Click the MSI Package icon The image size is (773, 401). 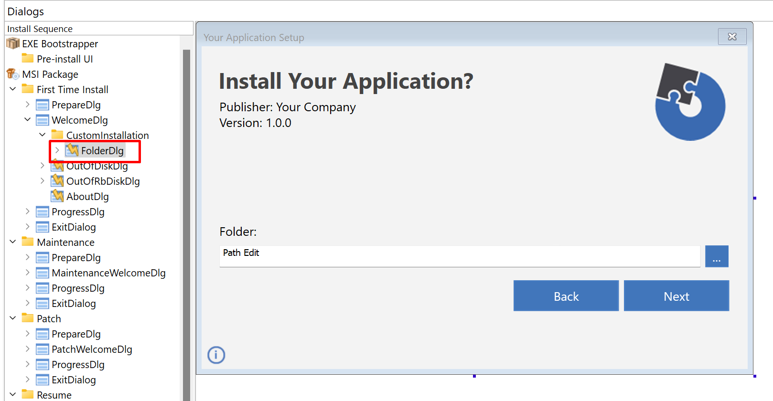(13, 74)
